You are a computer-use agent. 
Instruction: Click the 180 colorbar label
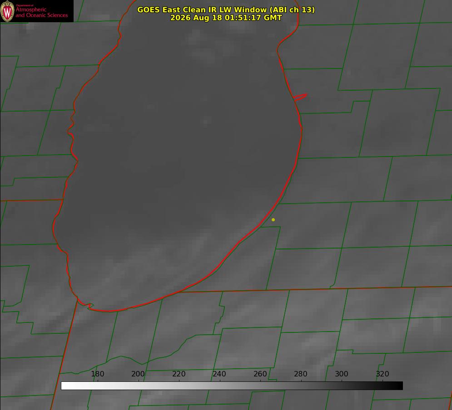point(97,374)
